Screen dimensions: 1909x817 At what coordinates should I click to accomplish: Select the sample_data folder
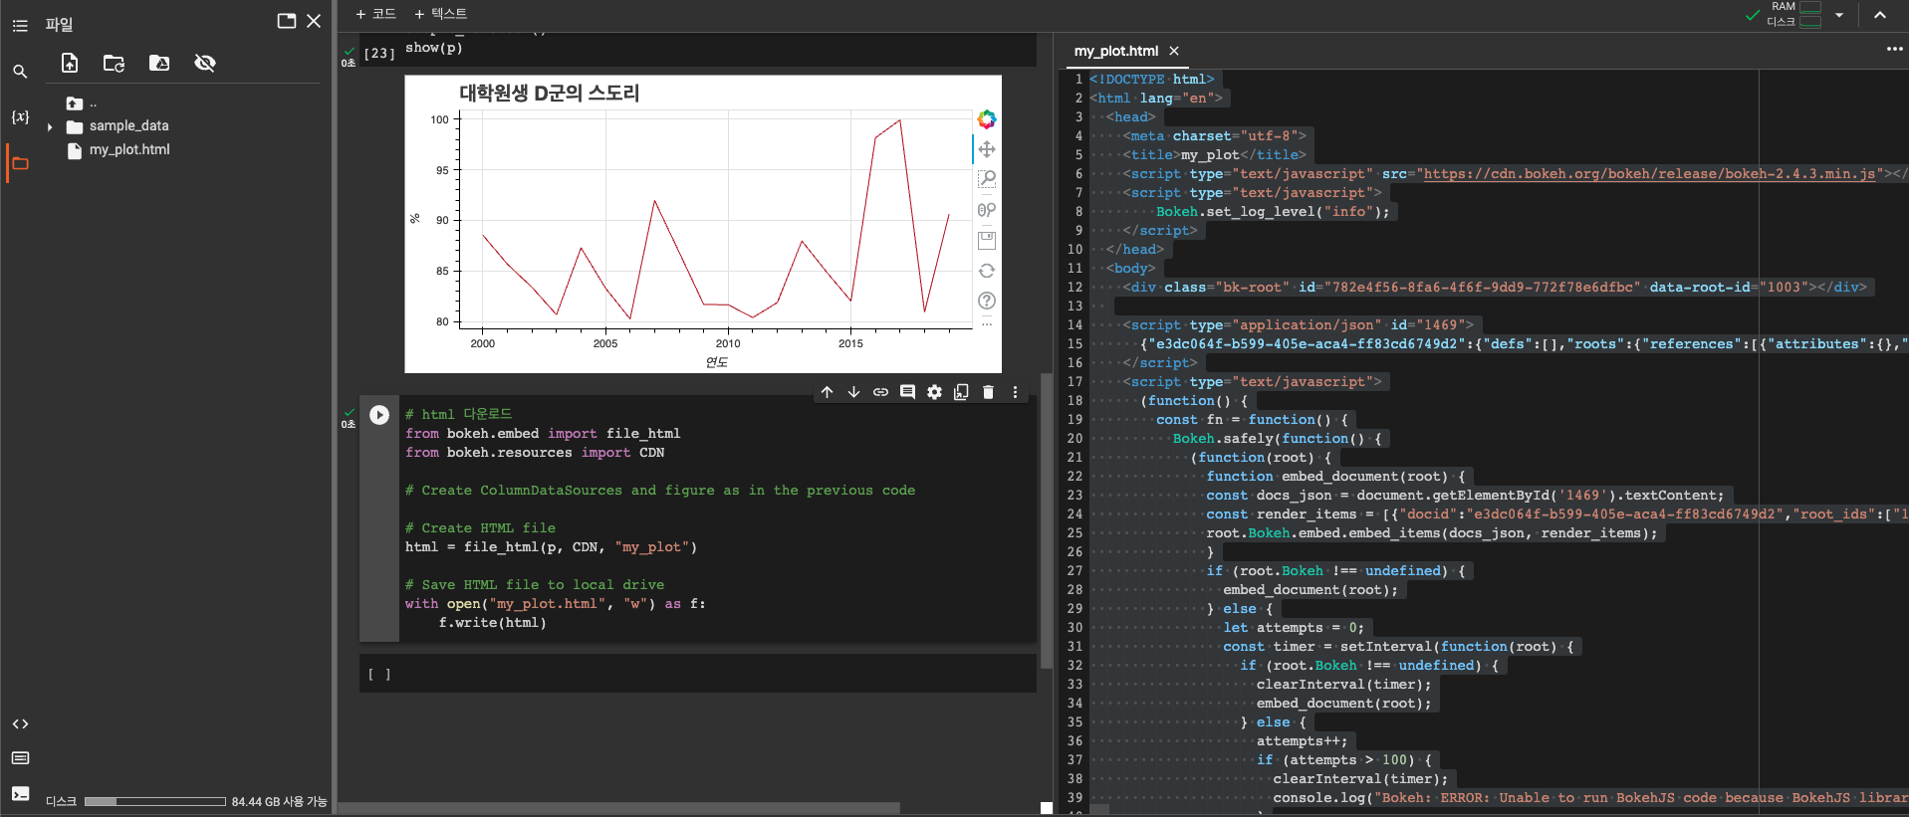coord(128,125)
